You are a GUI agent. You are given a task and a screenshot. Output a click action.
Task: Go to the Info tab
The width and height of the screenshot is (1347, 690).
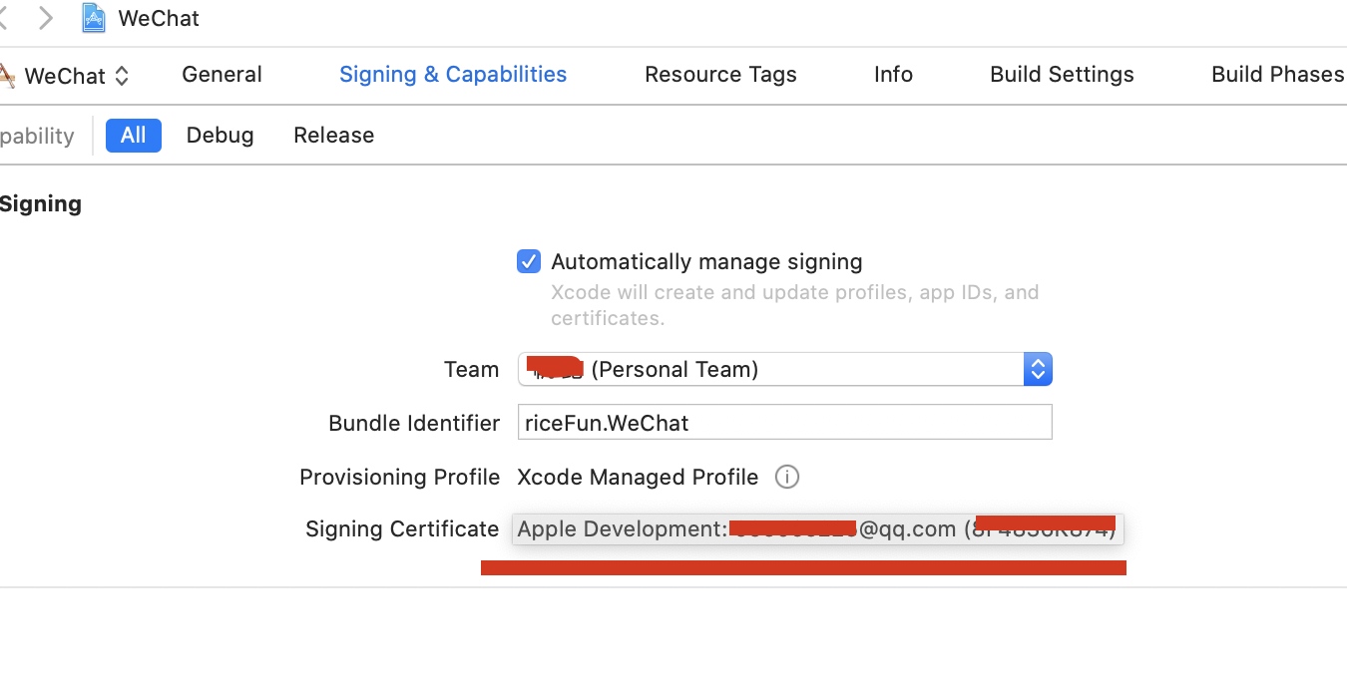(x=893, y=75)
